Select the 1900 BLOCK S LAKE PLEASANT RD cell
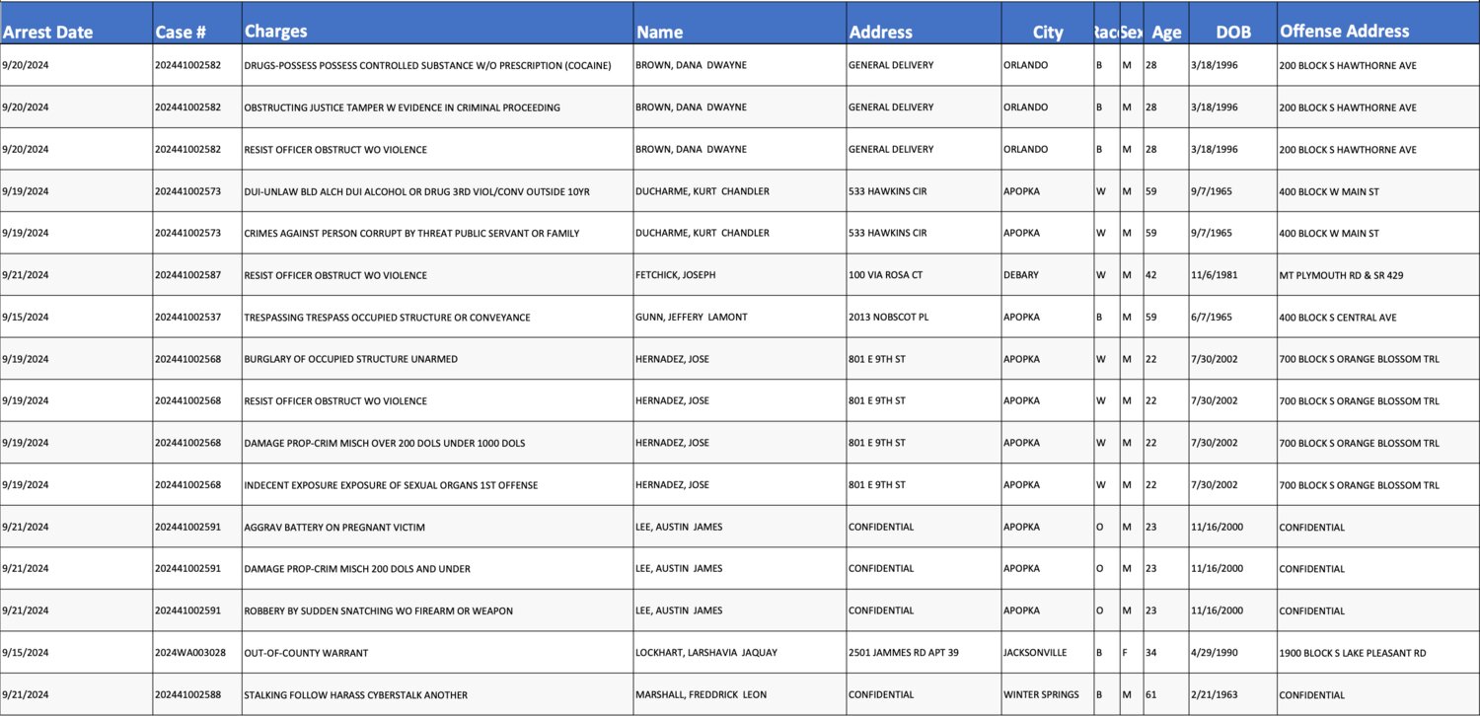 (1378, 653)
